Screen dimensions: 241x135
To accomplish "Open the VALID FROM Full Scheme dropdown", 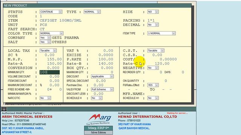I will click(102, 89).
